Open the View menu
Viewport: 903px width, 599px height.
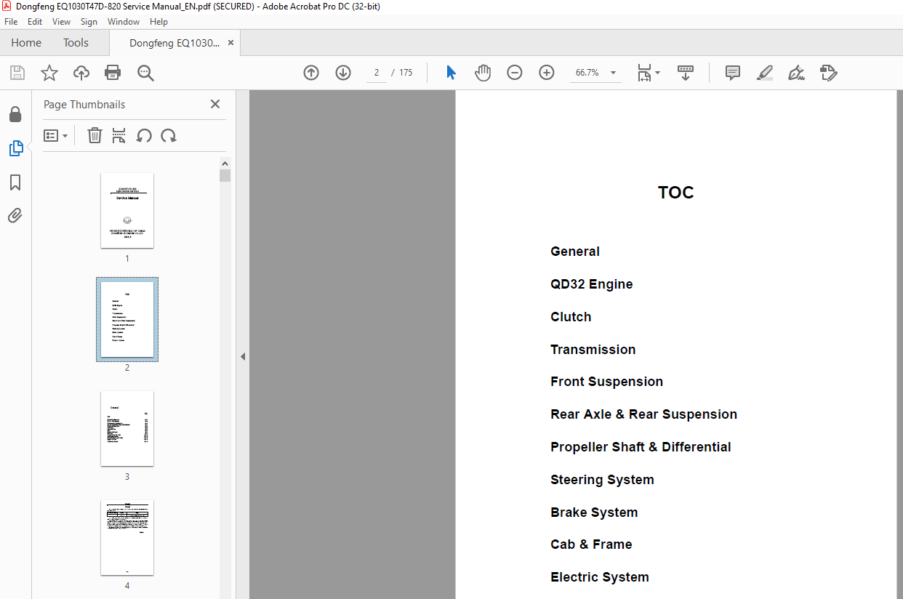(62, 22)
